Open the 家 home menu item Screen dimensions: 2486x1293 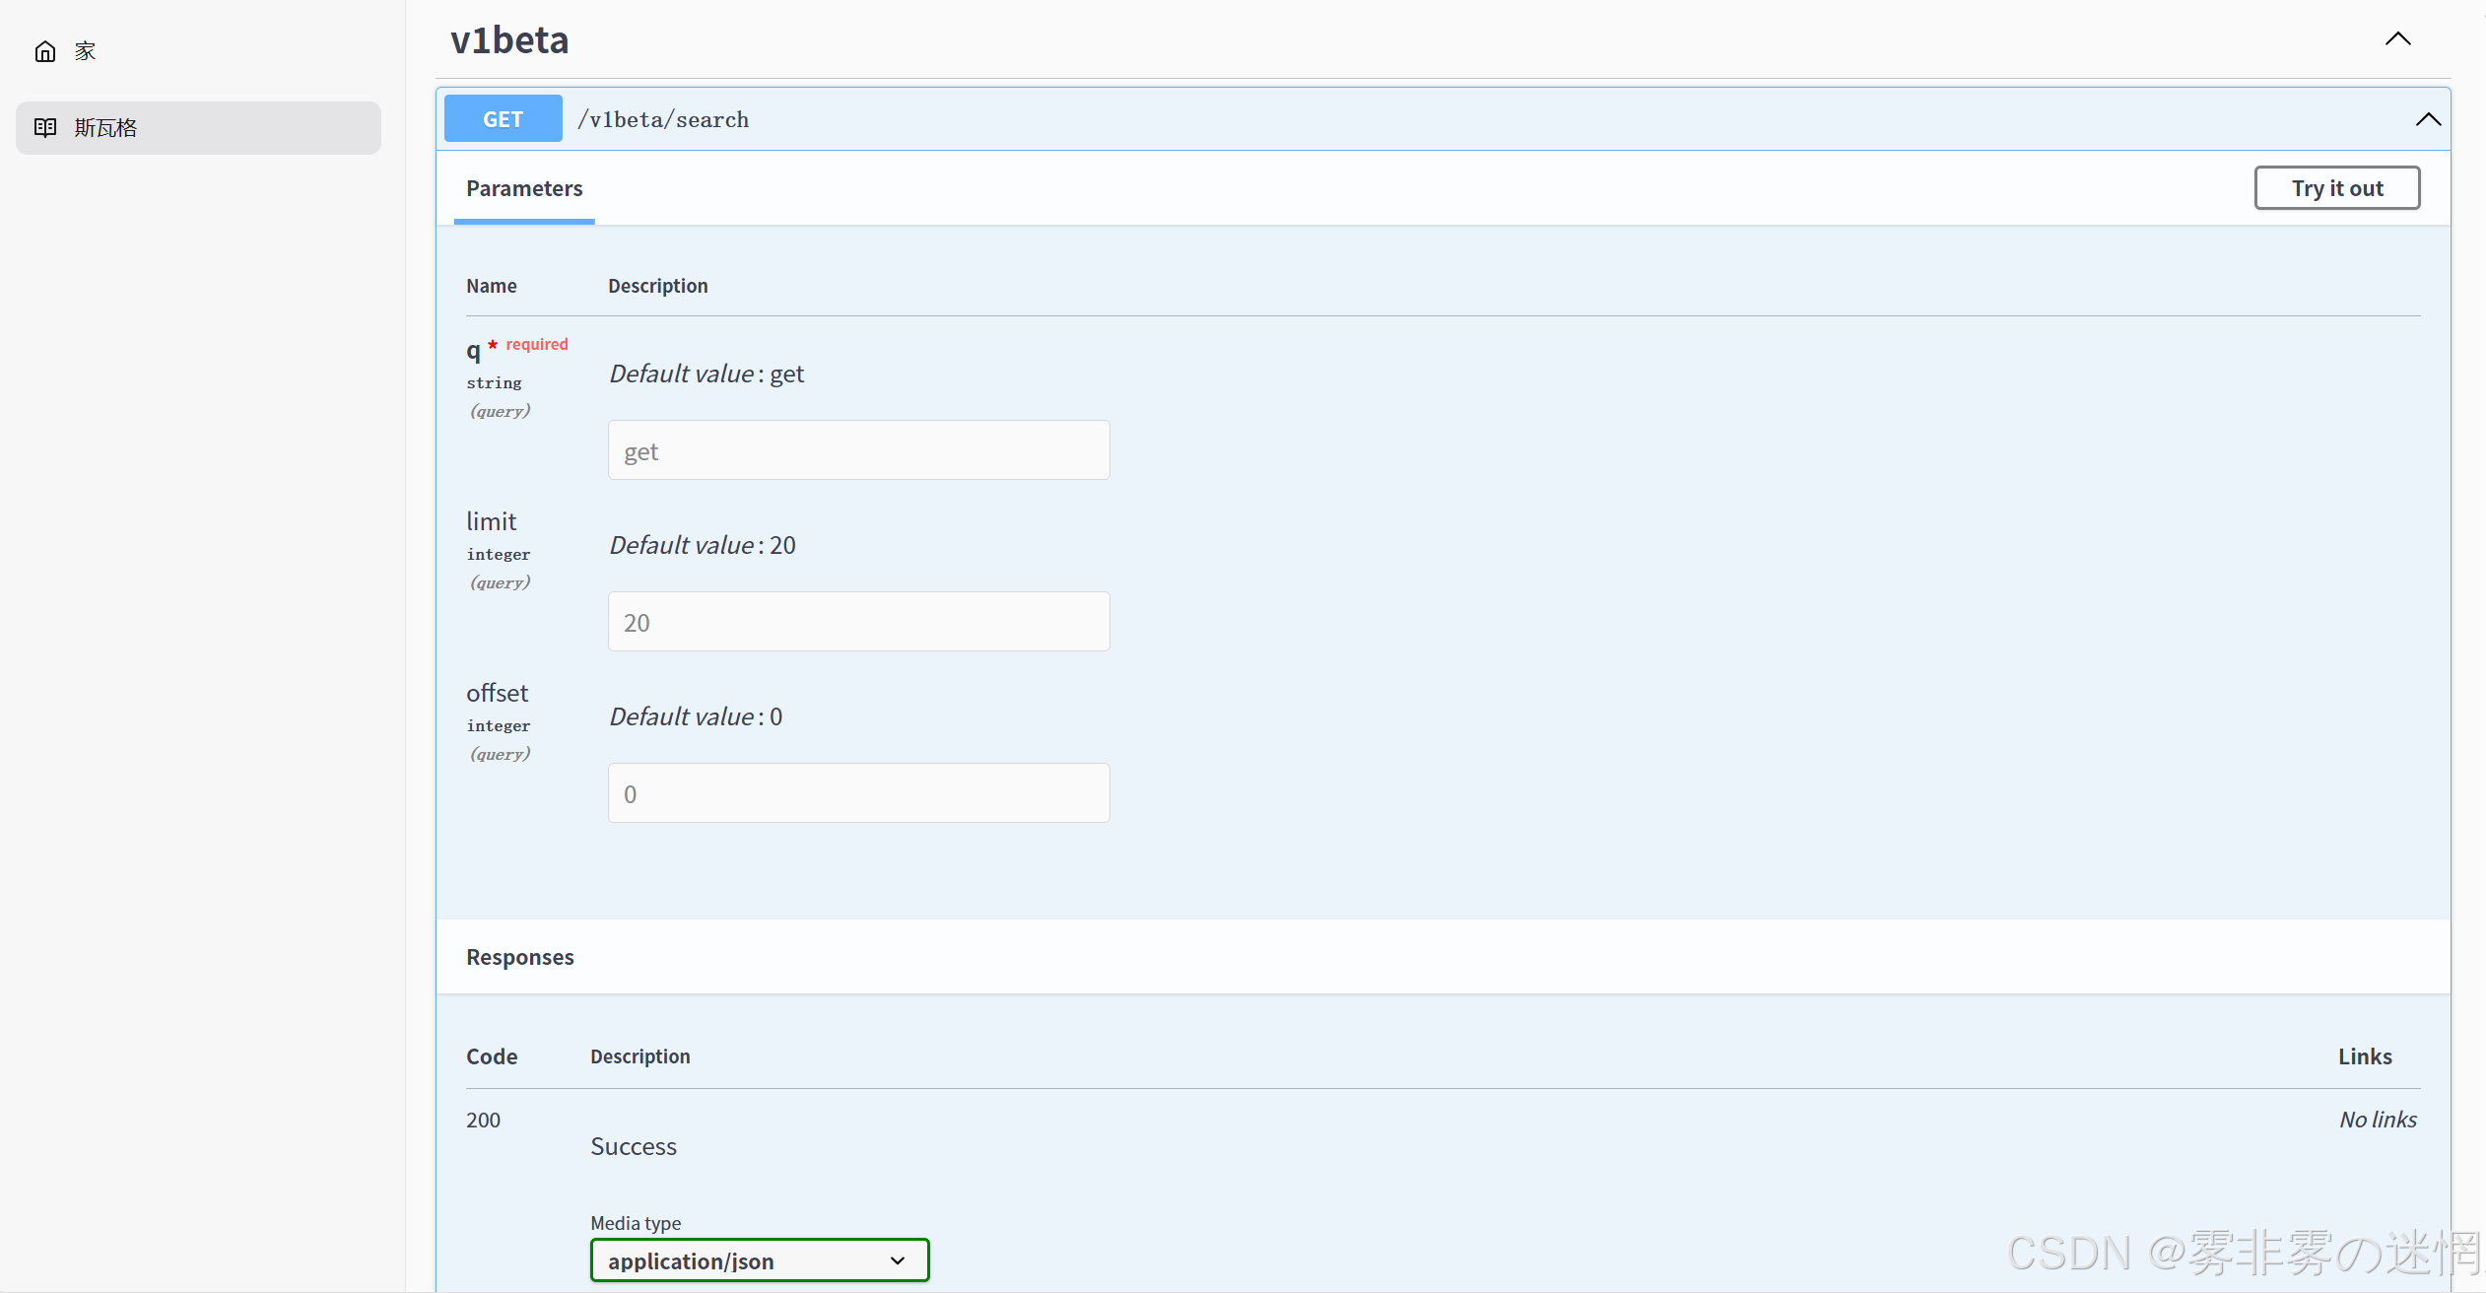pyautogui.click(x=86, y=51)
